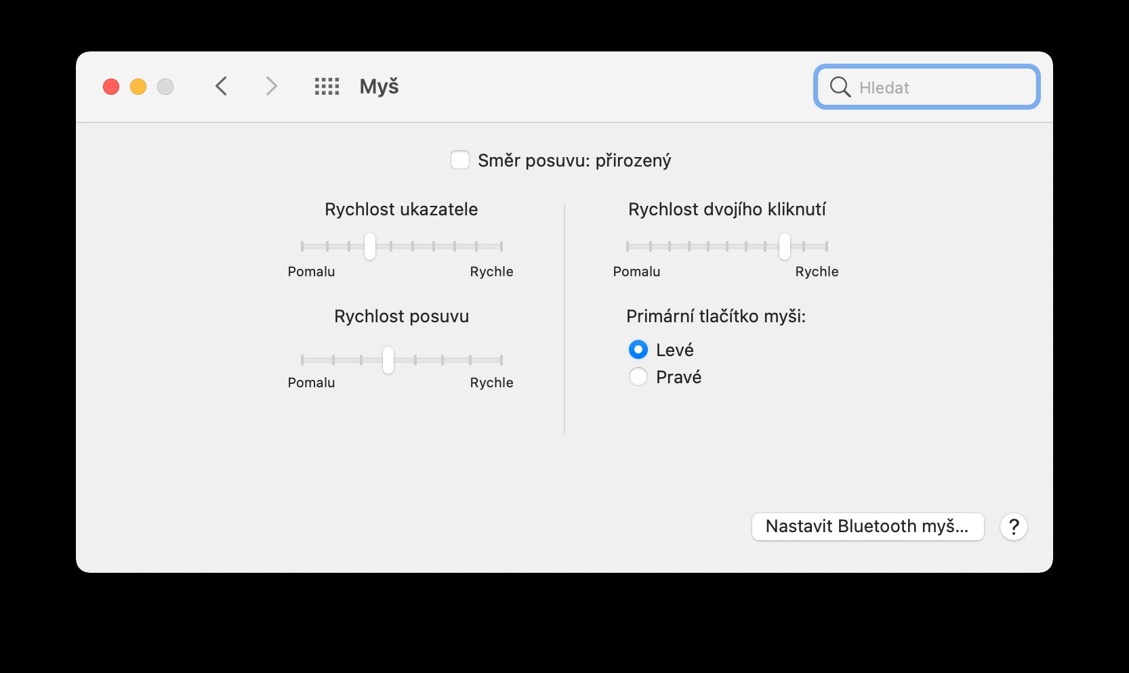Screen dimensions: 1129x673
Task: Click the back navigation arrow
Action: [x=222, y=87]
